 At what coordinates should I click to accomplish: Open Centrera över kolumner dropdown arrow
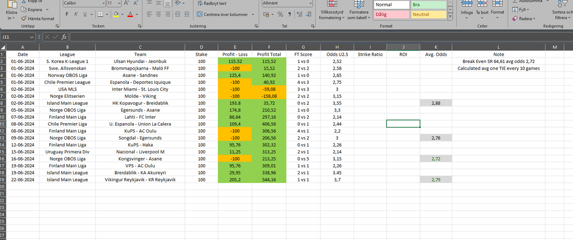click(253, 14)
